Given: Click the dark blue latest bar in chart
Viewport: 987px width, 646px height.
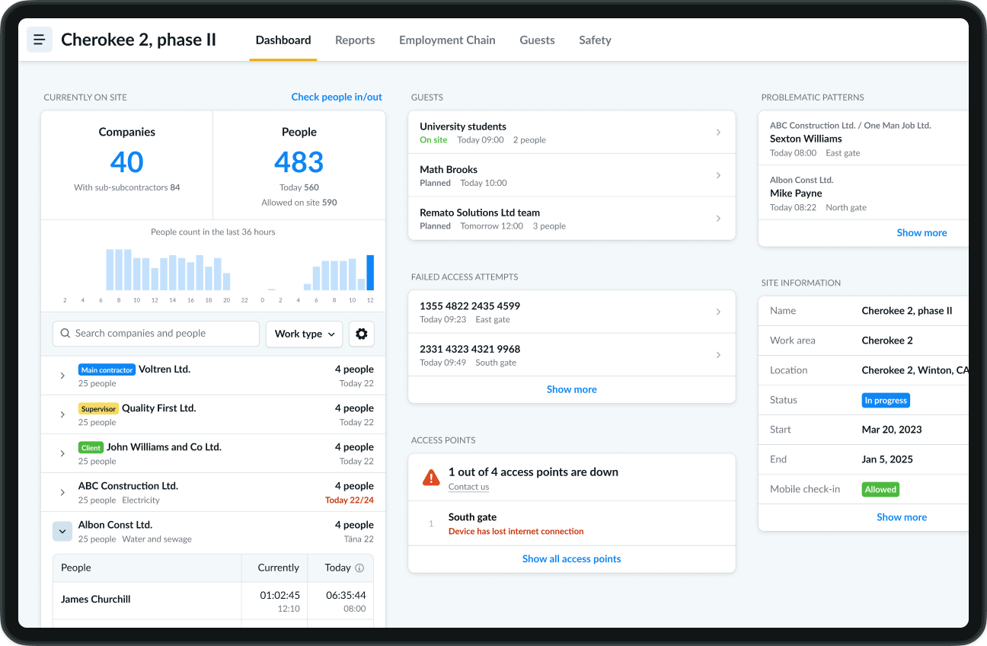Looking at the screenshot, I should (x=370, y=273).
